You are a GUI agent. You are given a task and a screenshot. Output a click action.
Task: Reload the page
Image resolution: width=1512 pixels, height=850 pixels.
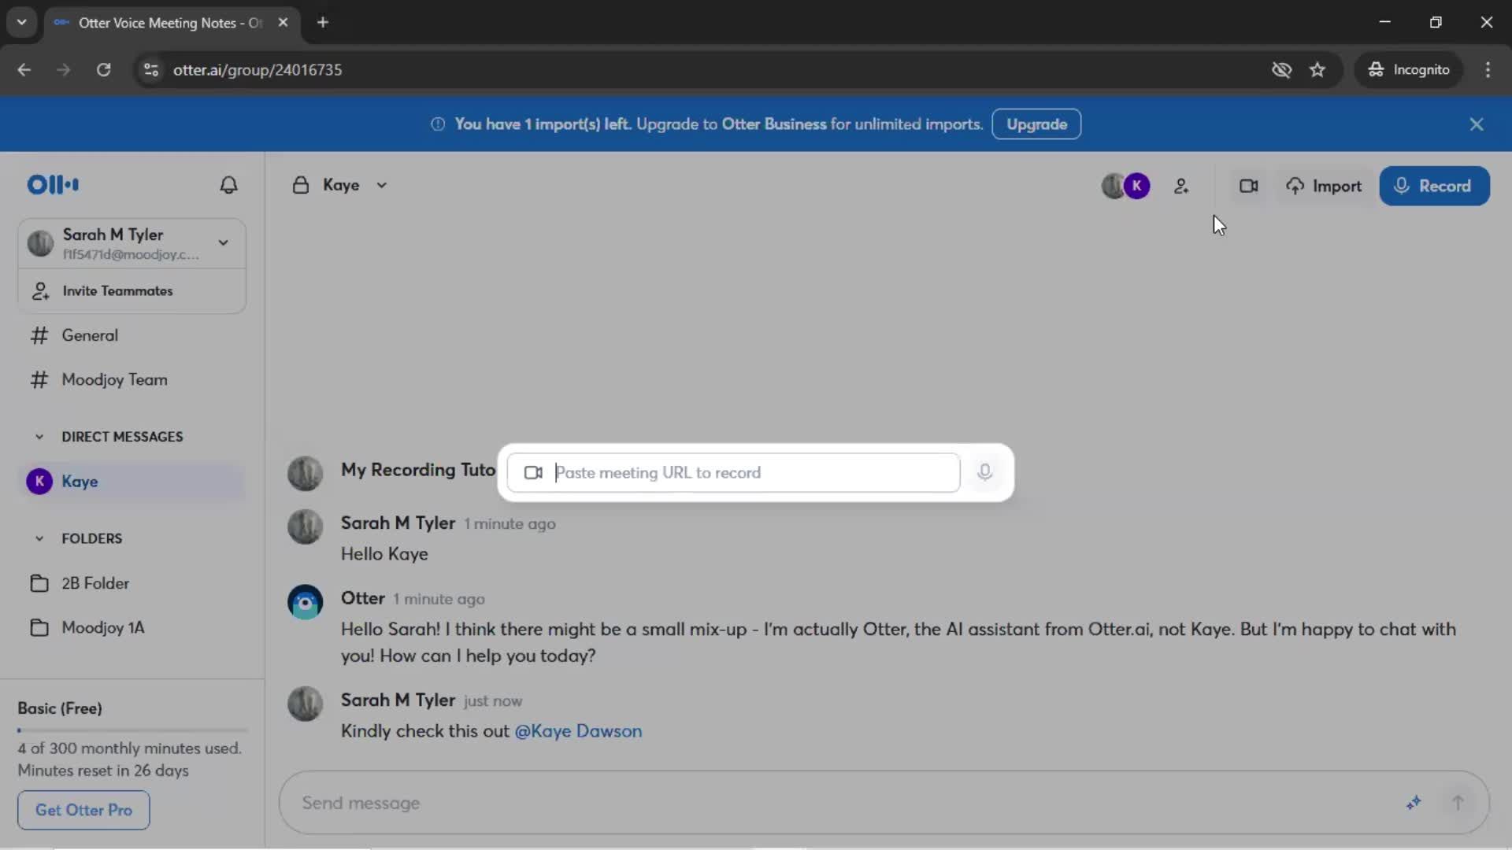tap(103, 70)
